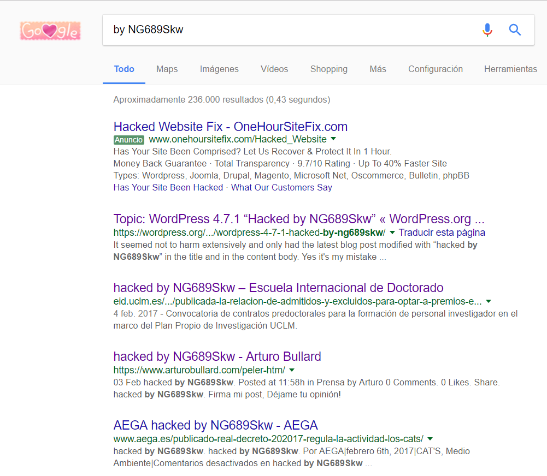Click the https://www.arturobullard.com/peler-htm/ URL text

(199, 370)
